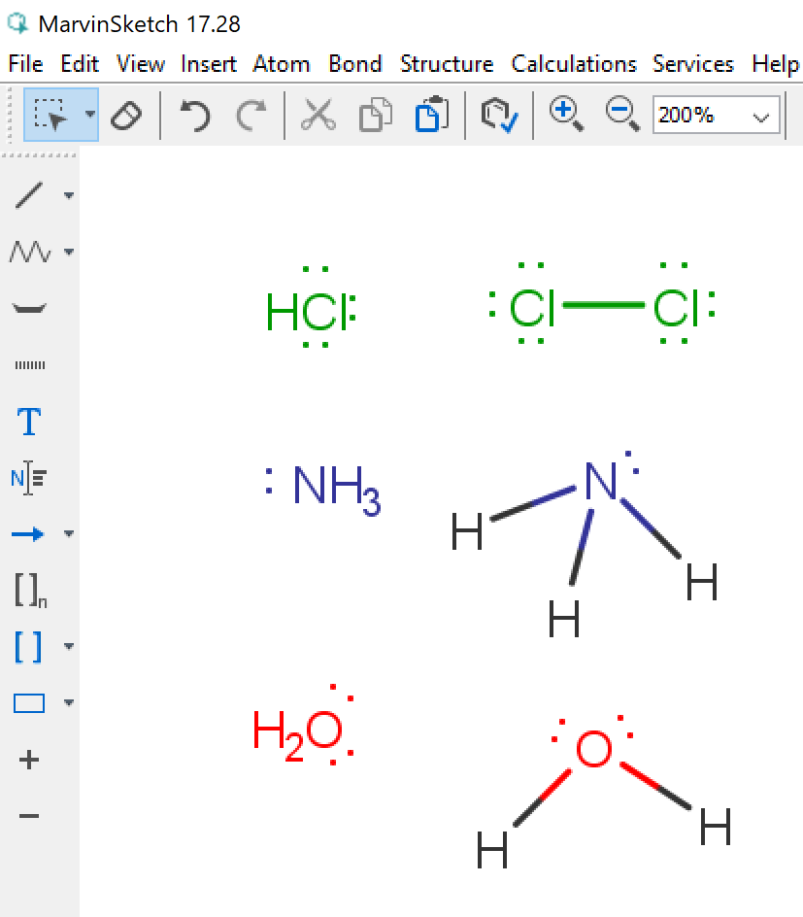Image resolution: width=803 pixels, height=917 pixels.
Task: Select the Erase tool
Action: [126, 116]
